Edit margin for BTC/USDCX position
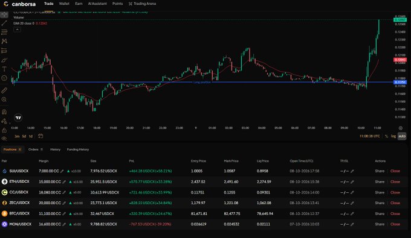This screenshot has width=411, height=238. click(x=64, y=214)
